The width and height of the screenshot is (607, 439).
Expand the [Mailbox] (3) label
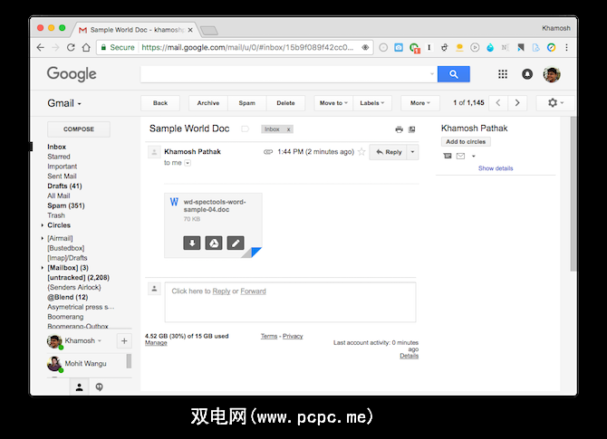[43, 268]
